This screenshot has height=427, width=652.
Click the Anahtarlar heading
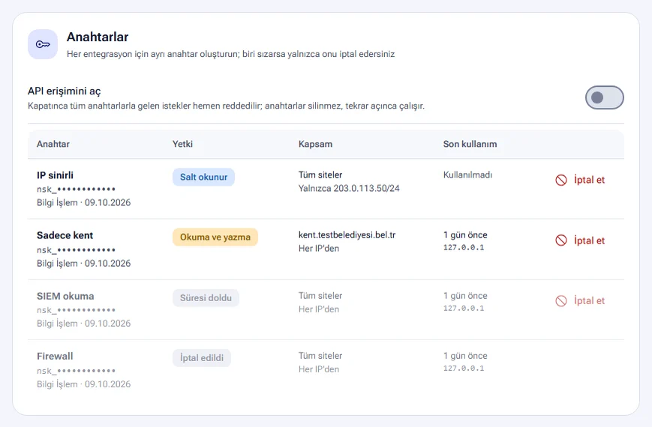point(98,37)
